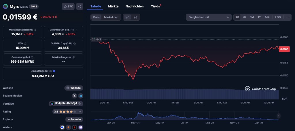This screenshot has width=295, height=131.
Task: Open the blue shield wallet icon
Action: (63, 128)
